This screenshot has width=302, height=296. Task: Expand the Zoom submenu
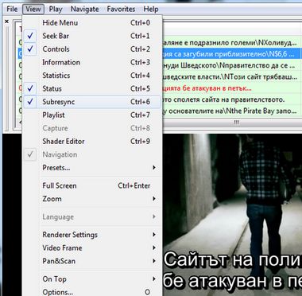point(92,199)
